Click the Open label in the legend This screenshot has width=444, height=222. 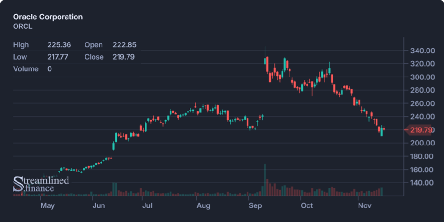[x=94, y=45]
